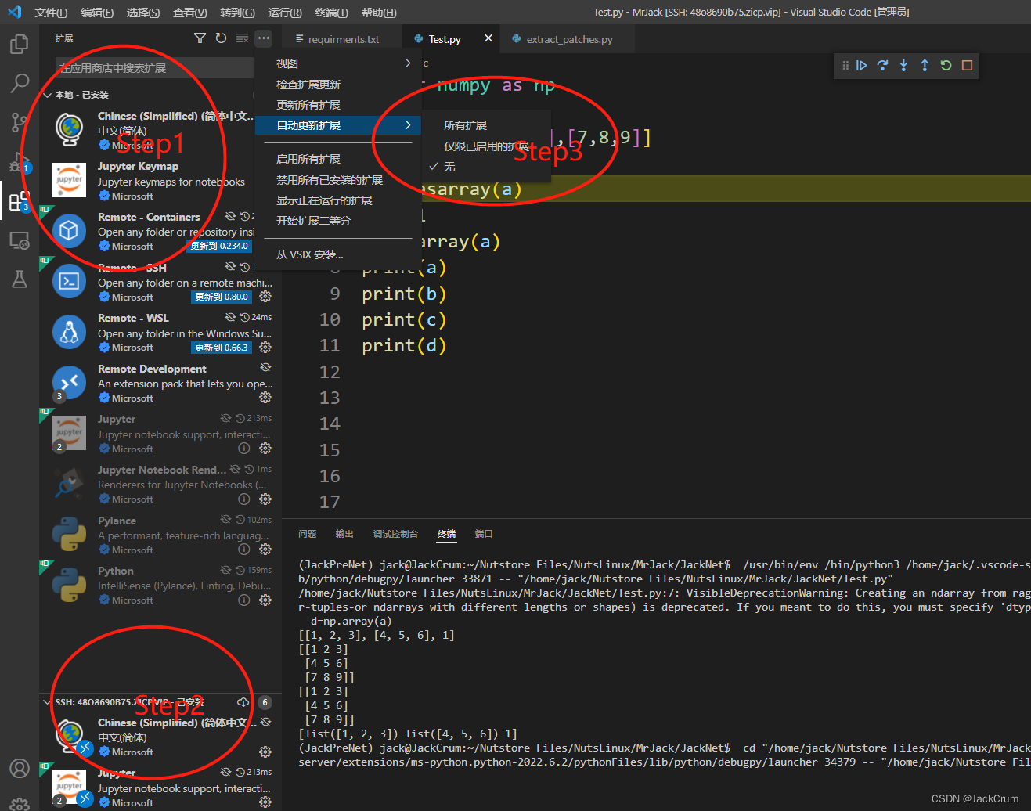Open manage gear for Remote Development extension
This screenshot has height=811, width=1031.
point(265,398)
